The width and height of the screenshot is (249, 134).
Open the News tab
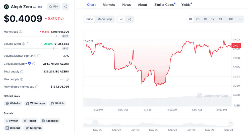[x=127, y=5]
